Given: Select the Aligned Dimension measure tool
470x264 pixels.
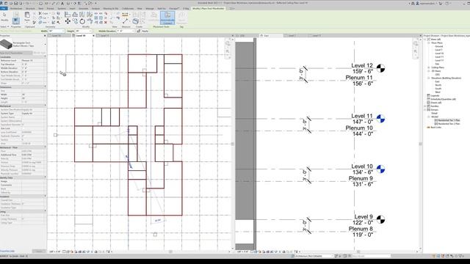Looking at the screenshot, I should (126, 15).
